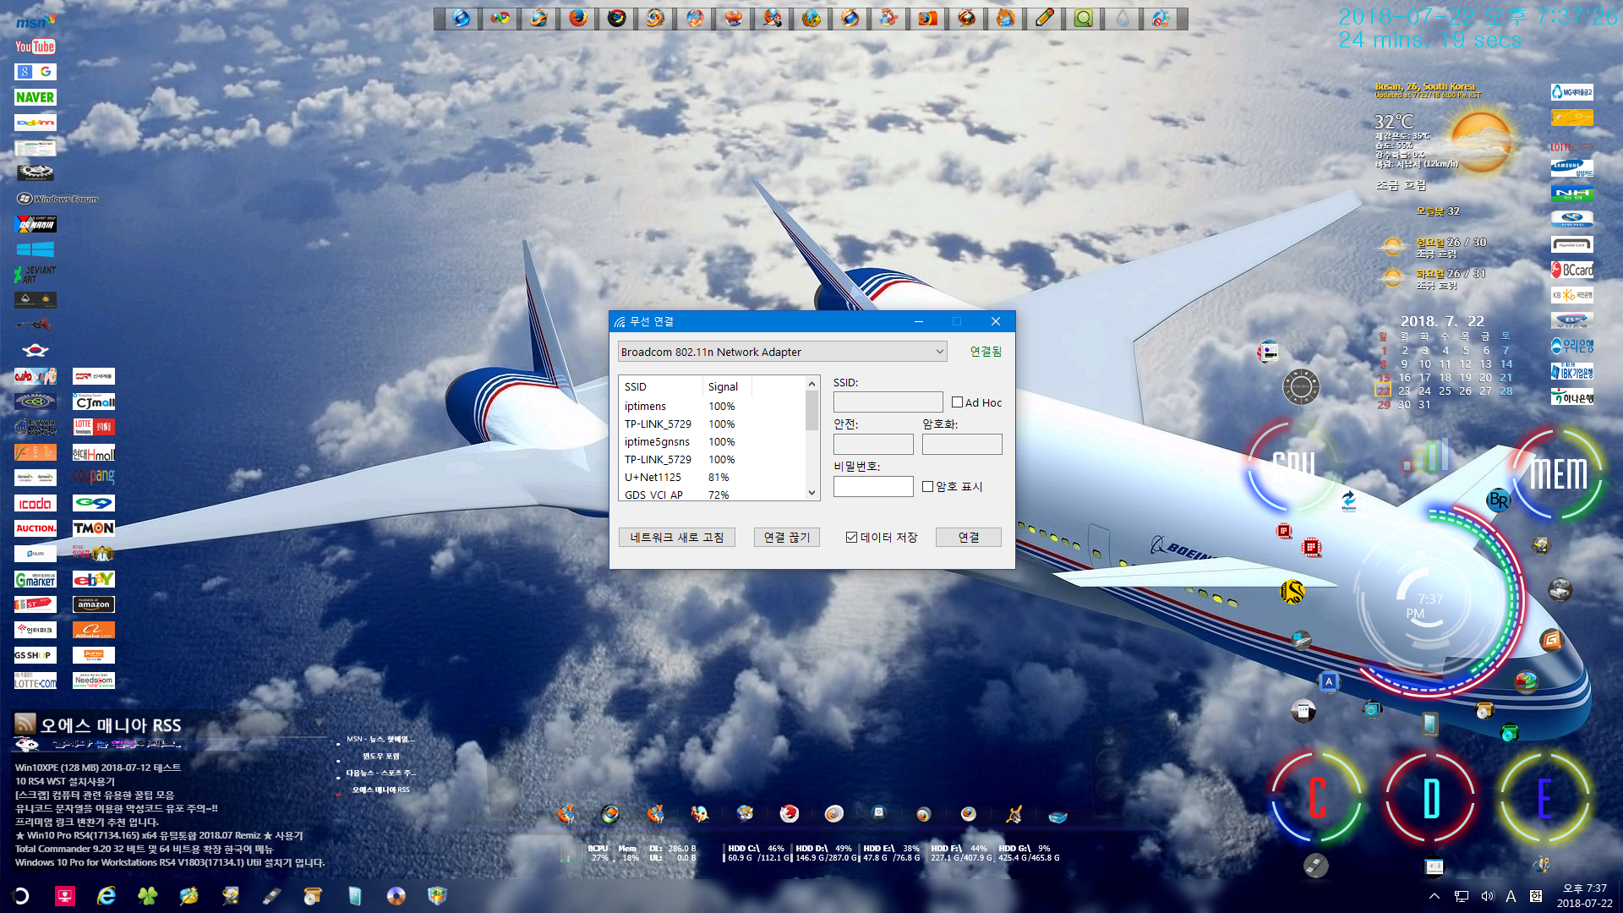1623x913 pixels.
Task: Open the TMON shortcut icon
Action: click(93, 528)
